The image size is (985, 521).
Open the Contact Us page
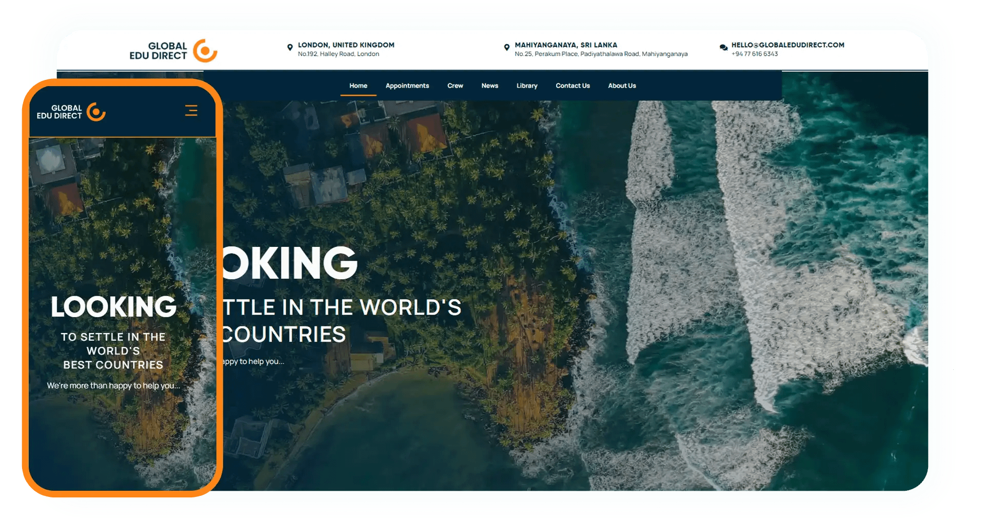573,86
